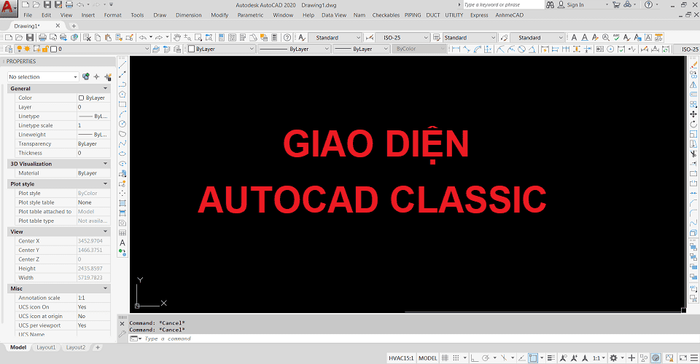Viewport: 700px width, 364px height.
Task: Click the MODEL button in status bar
Action: (428, 357)
